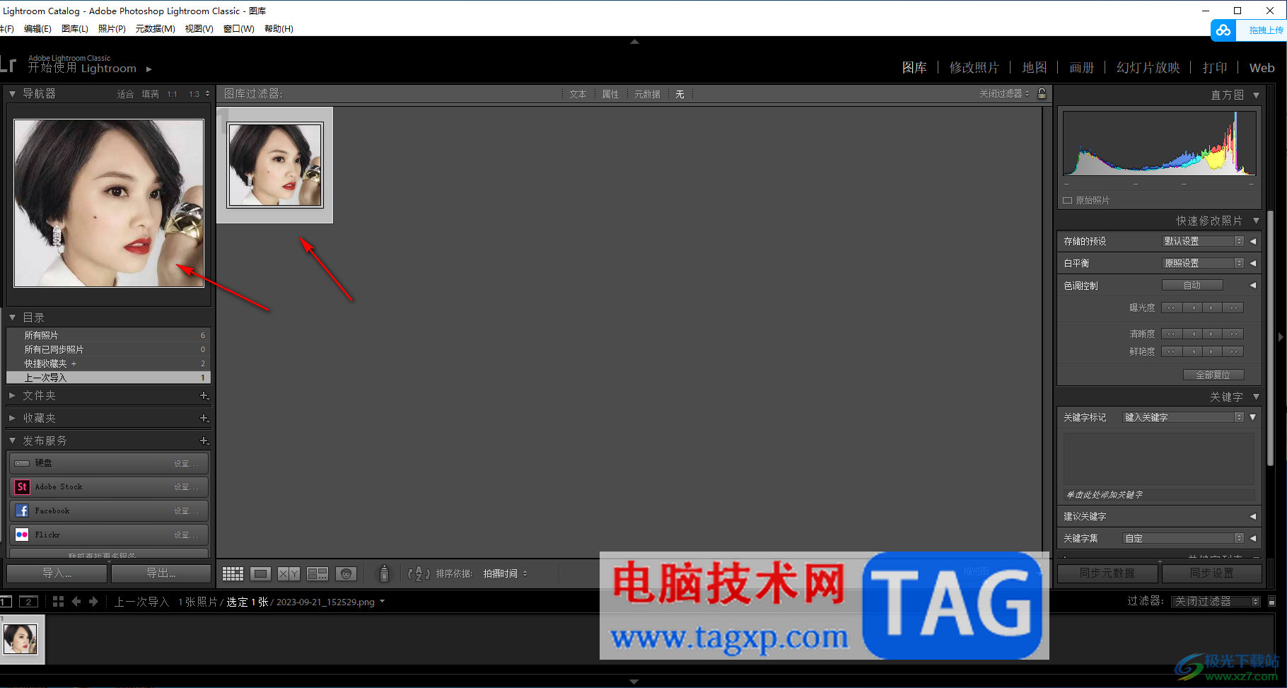The height and width of the screenshot is (688, 1287).
Task: Add folder with plus icon
Action: 204,396
